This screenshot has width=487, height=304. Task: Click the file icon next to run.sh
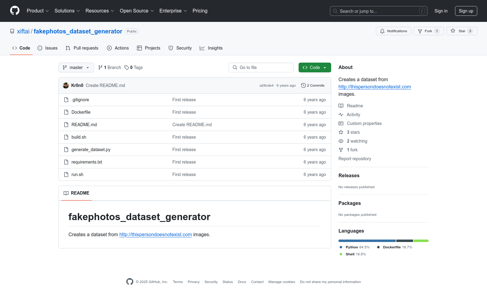click(66, 174)
